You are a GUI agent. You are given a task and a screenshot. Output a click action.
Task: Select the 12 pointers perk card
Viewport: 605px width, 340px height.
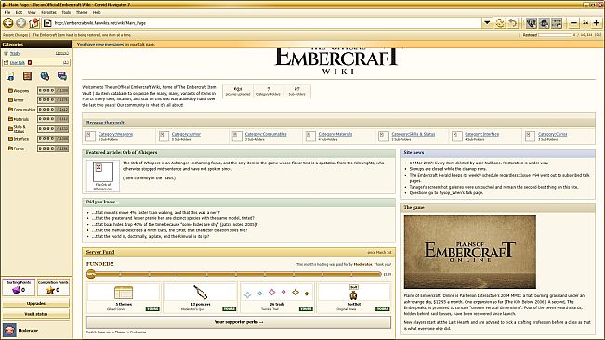200,297
